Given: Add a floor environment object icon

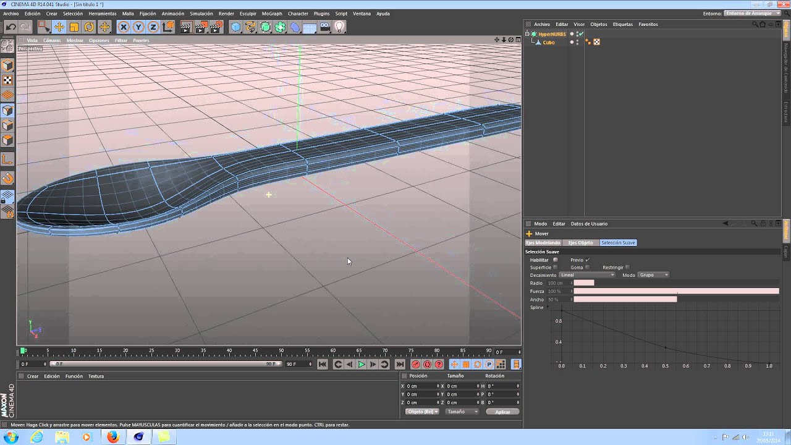Looking at the screenshot, I should click(x=310, y=27).
